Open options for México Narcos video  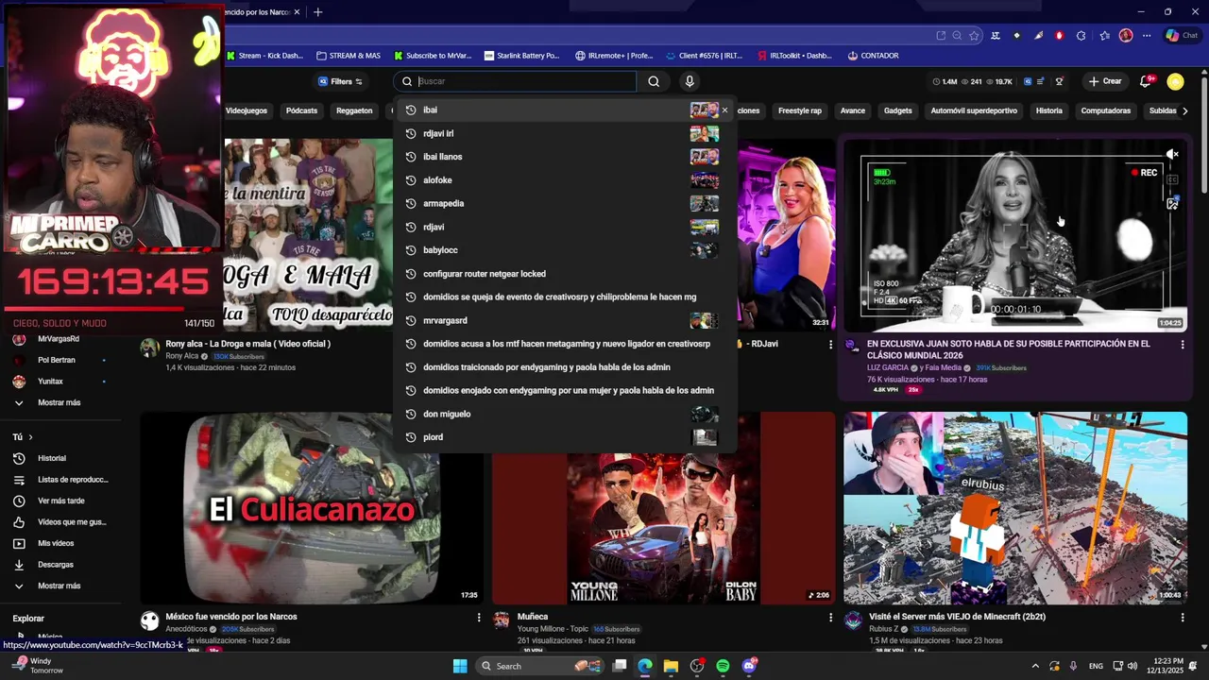tap(479, 618)
